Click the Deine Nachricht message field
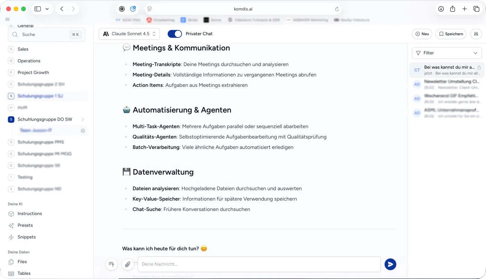The width and height of the screenshot is (486, 279). (x=259, y=264)
